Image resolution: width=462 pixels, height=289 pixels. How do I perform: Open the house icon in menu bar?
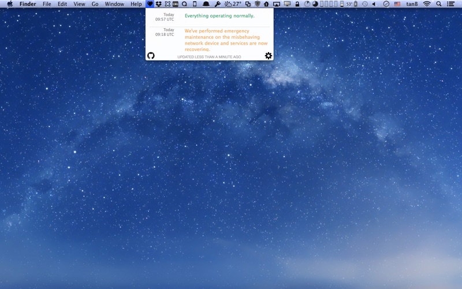tap(266, 4)
